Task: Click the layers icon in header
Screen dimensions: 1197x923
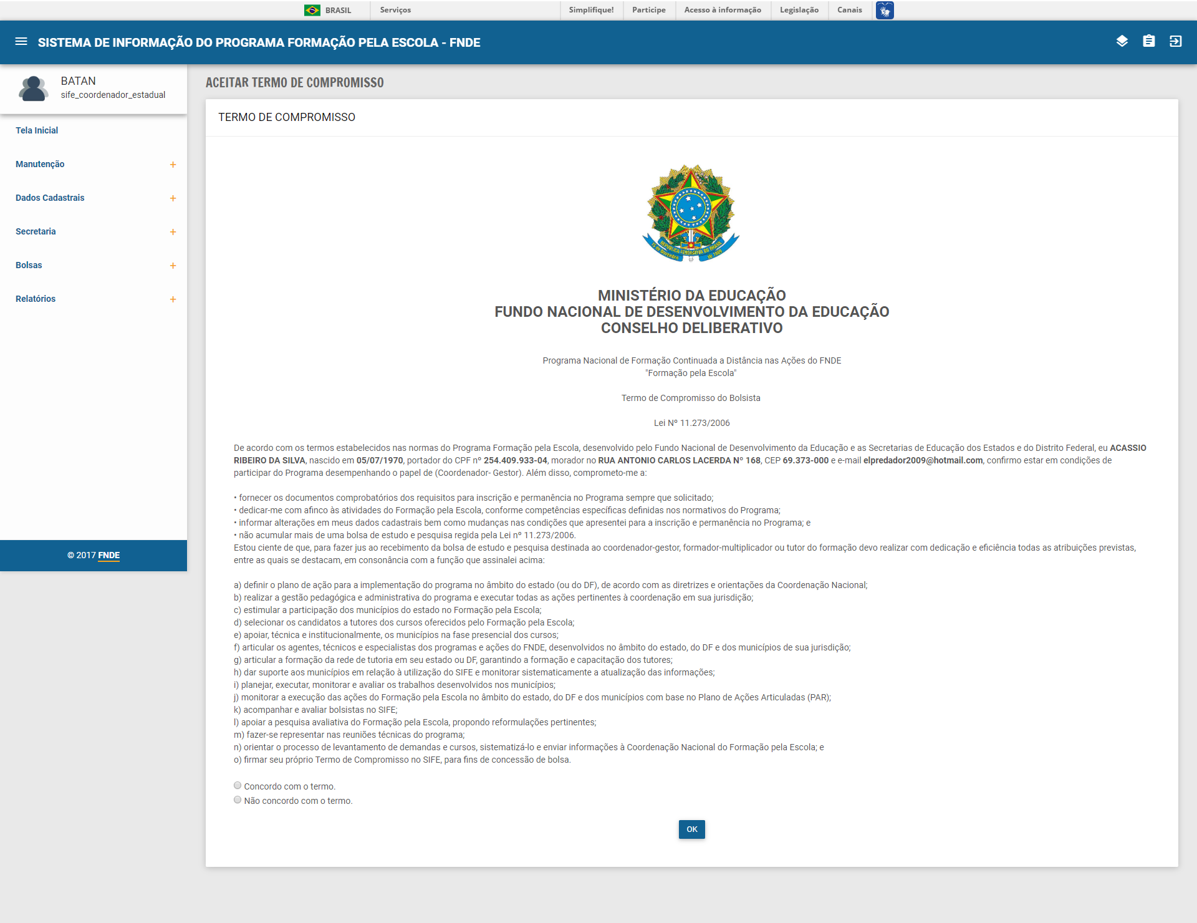Action: coord(1122,42)
